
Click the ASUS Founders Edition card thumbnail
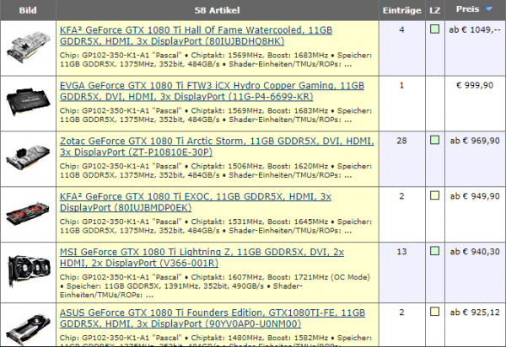click(28, 324)
